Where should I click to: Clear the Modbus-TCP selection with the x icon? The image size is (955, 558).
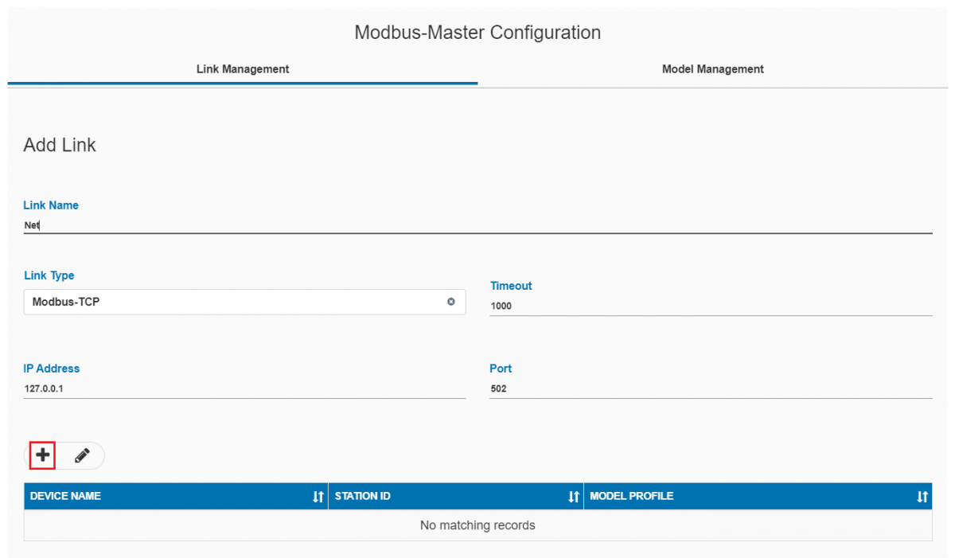click(x=450, y=302)
